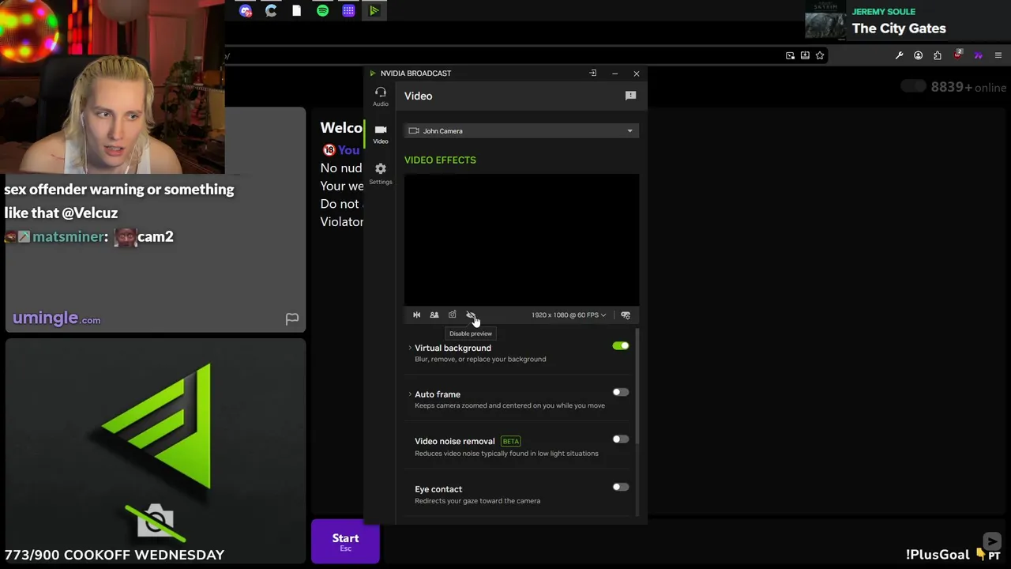Open the Spotify taskbar icon
This screenshot has height=569, width=1011.
(x=322, y=11)
